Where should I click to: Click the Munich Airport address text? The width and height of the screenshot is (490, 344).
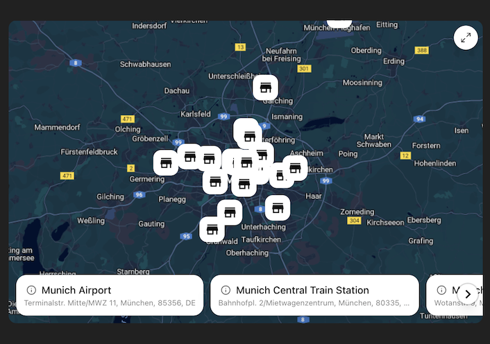click(110, 303)
